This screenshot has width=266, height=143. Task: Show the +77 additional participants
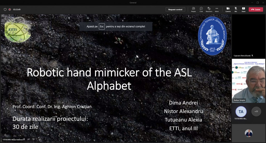tap(256, 112)
